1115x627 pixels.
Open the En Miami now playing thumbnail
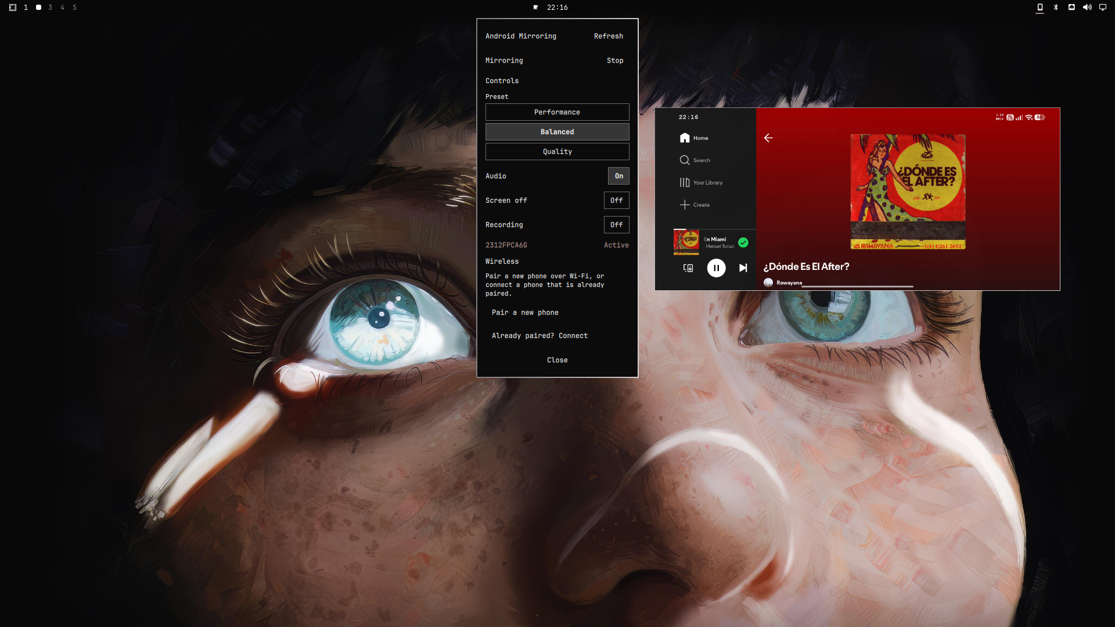coord(686,242)
